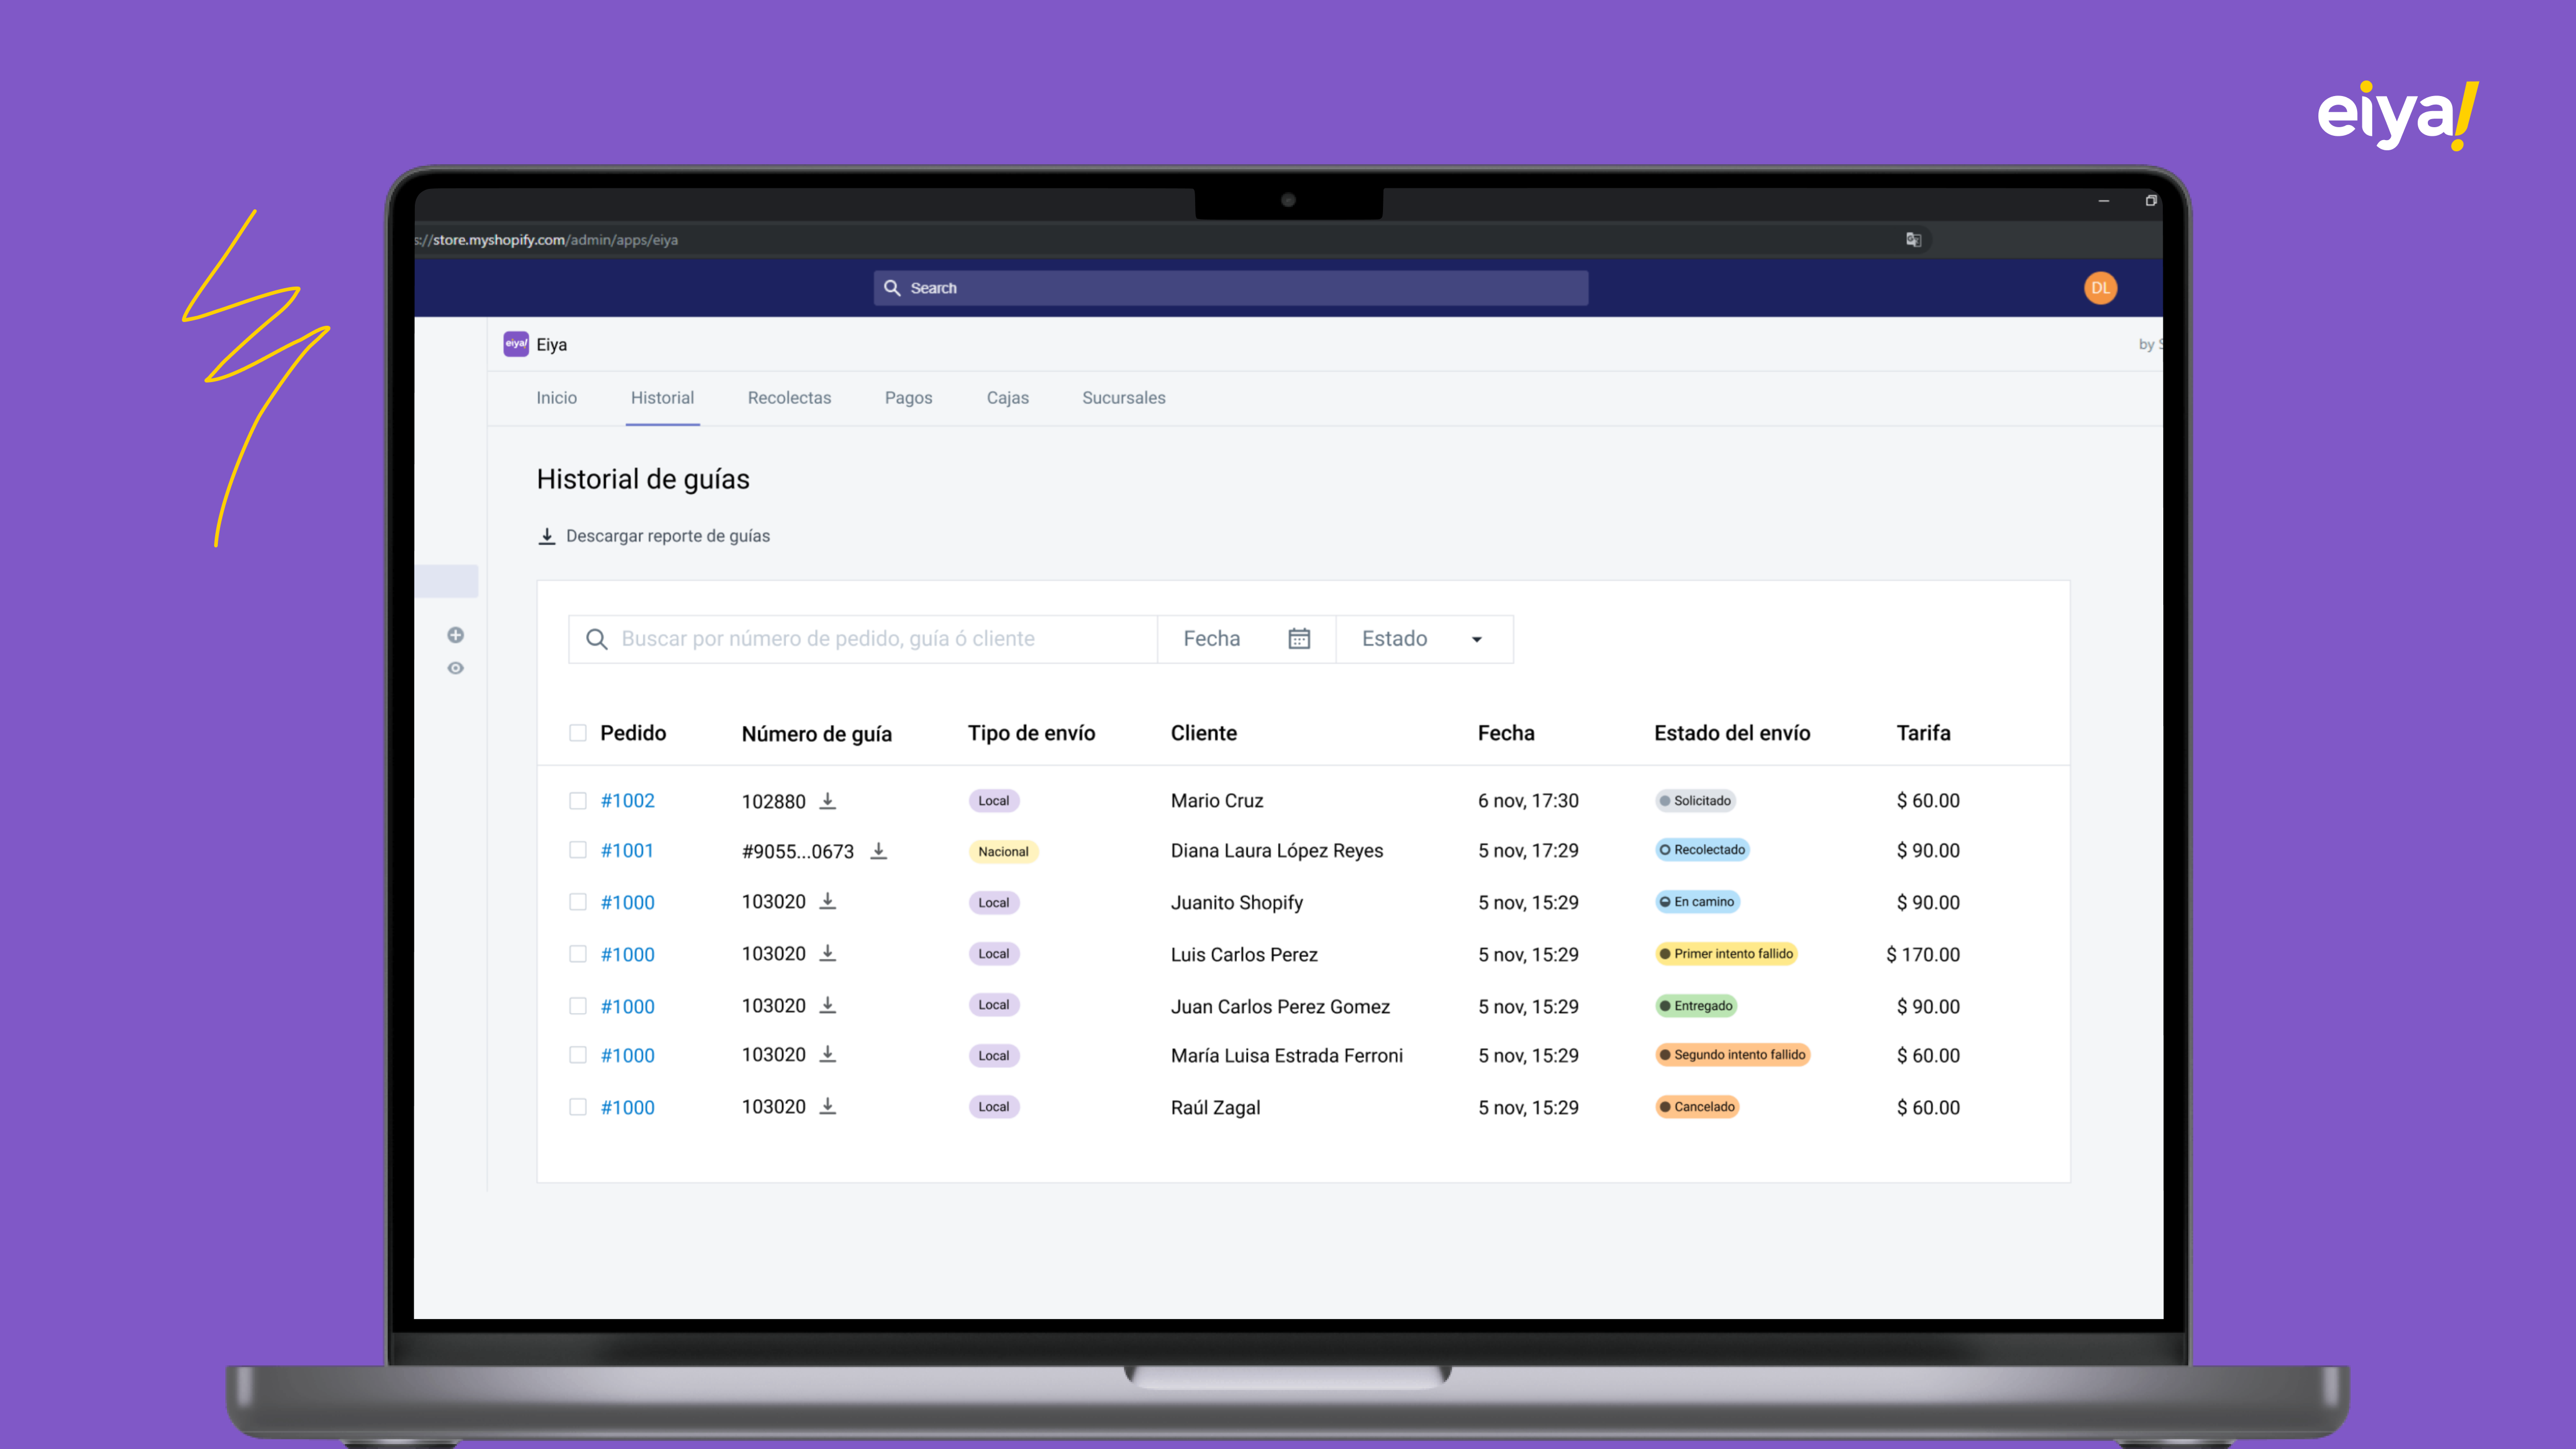Open order #1001 link
Viewport: 2576px width, 1449px height.
pyautogui.click(x=627, y=851)
